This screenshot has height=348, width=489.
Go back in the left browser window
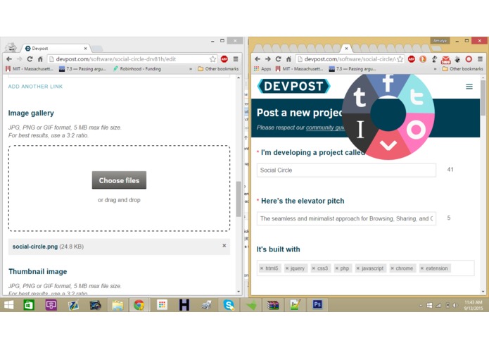(x=9, y=59)
